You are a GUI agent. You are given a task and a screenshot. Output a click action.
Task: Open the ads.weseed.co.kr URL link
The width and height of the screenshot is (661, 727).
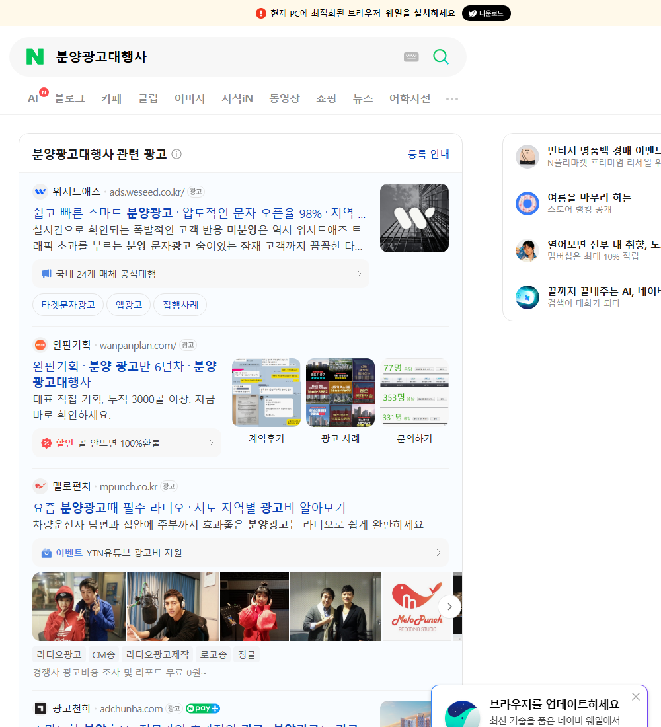pos(147,192)
